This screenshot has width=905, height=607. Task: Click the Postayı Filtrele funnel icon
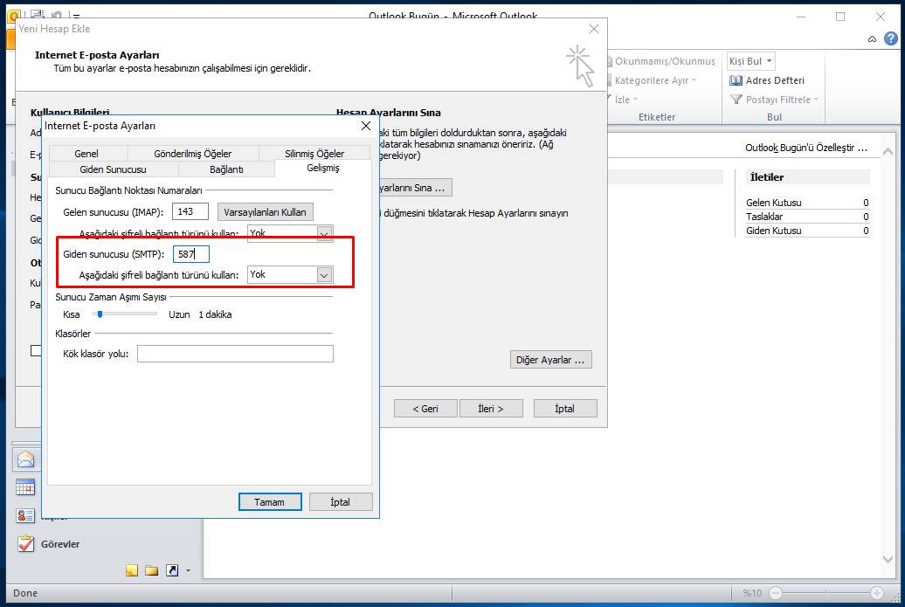click(736, 100)
